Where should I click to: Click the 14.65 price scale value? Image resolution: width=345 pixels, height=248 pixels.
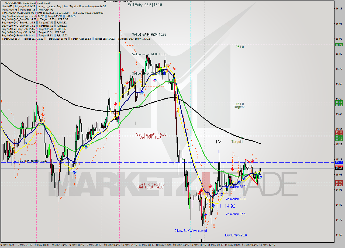(x=339, y=235)
